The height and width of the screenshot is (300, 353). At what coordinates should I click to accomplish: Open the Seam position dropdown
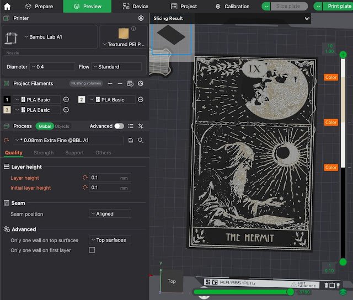tap(110, 214)
